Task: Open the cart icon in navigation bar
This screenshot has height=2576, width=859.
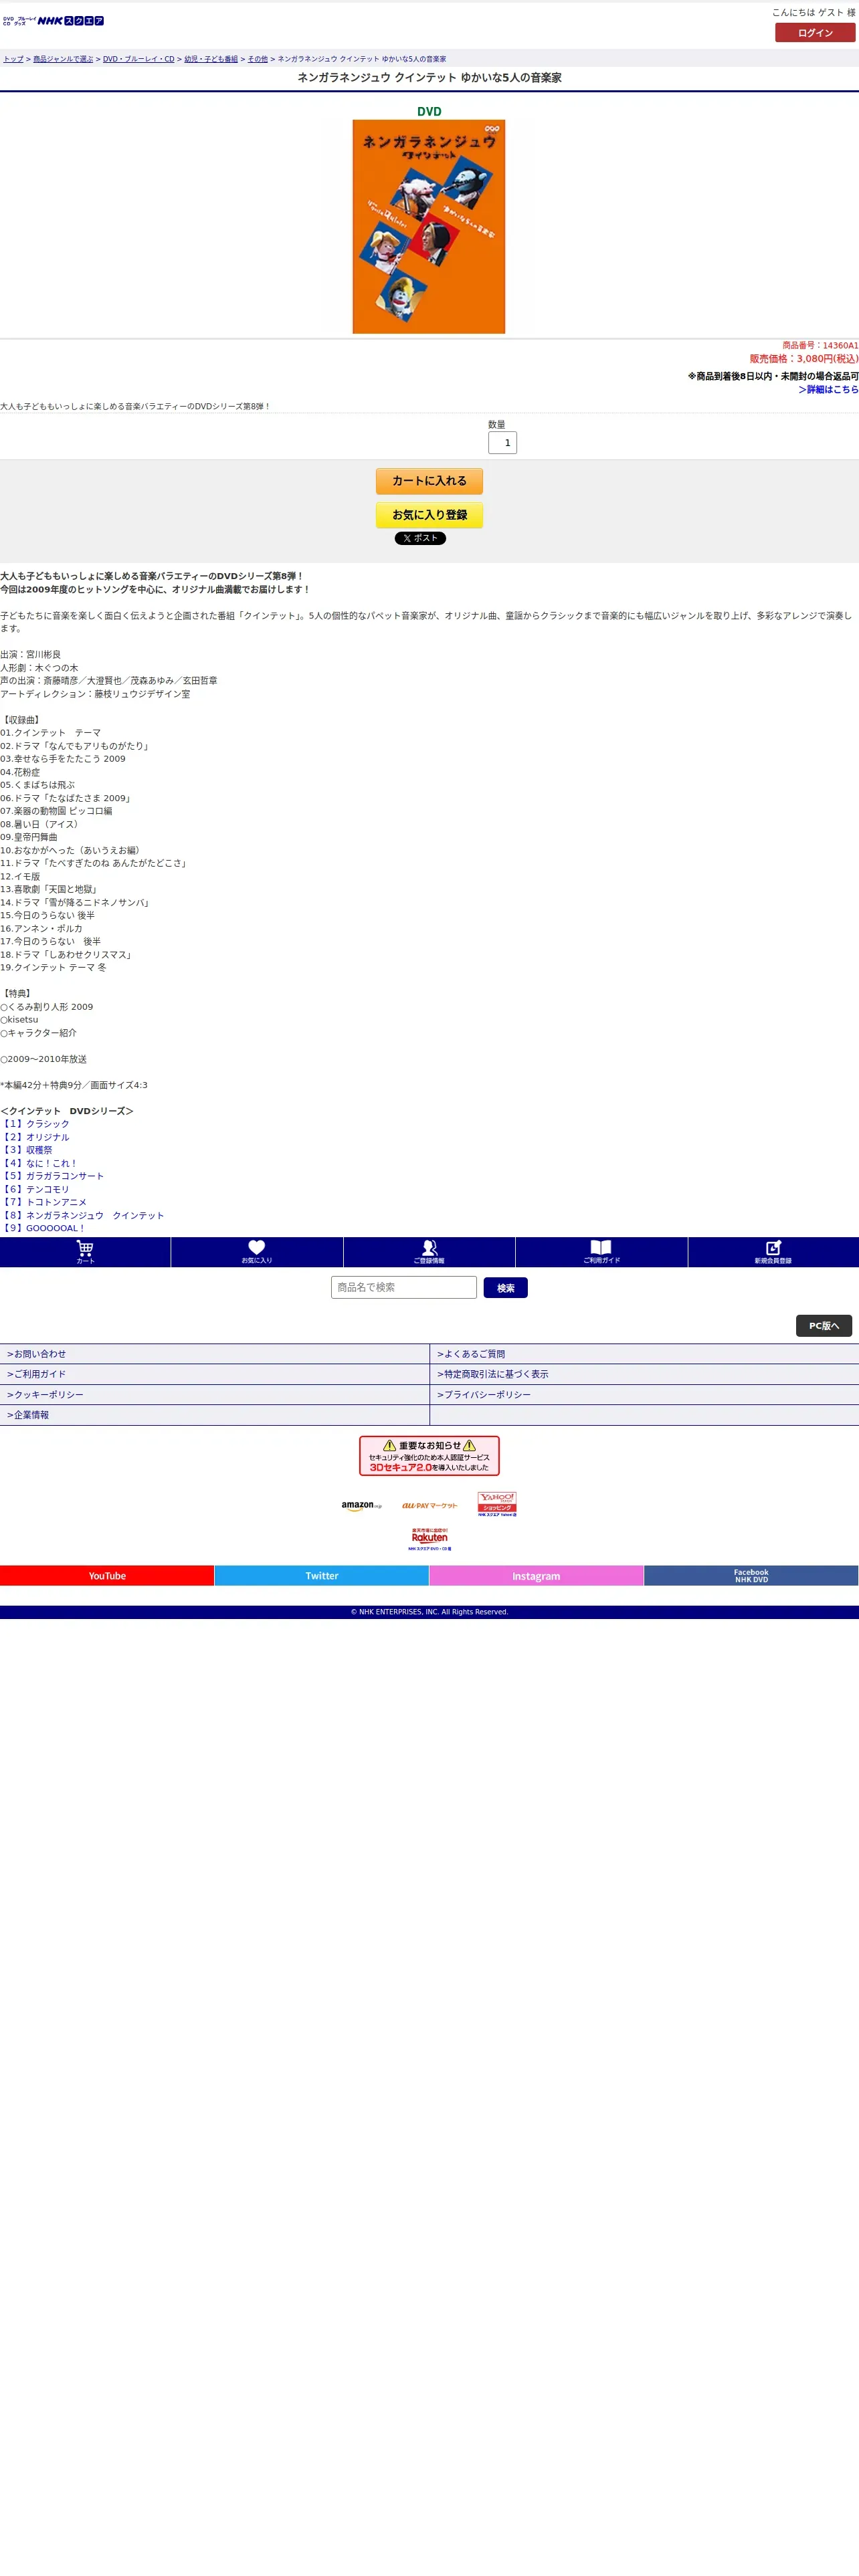Action: tap(85, 1251)
